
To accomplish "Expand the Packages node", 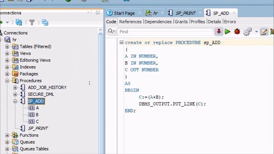I will click(7, 74).
